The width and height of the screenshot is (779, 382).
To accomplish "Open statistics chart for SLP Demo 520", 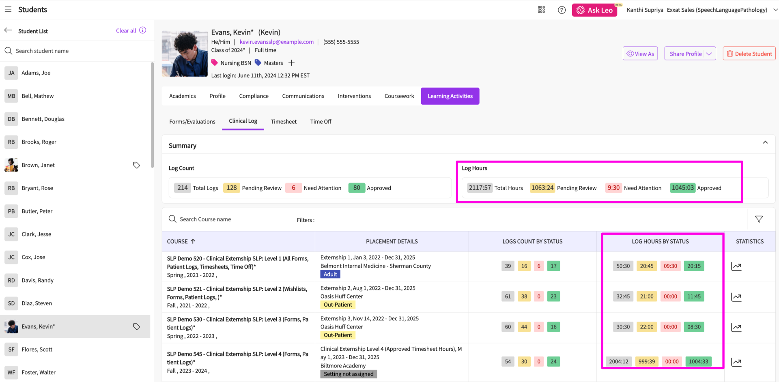I will [736, 266].
